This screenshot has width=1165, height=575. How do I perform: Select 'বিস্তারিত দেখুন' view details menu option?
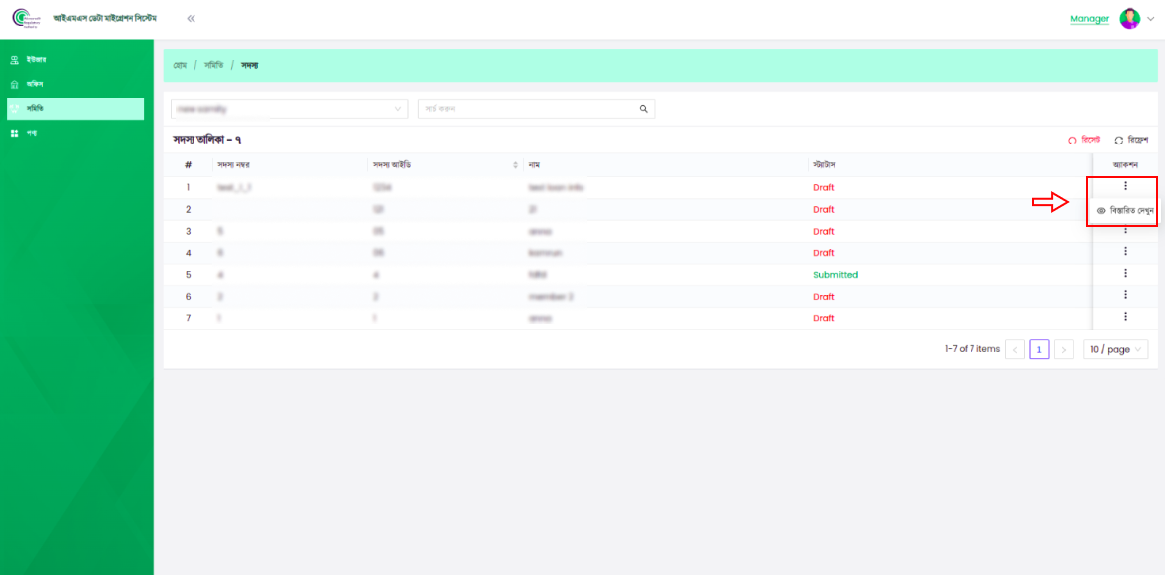(1125, 211)
